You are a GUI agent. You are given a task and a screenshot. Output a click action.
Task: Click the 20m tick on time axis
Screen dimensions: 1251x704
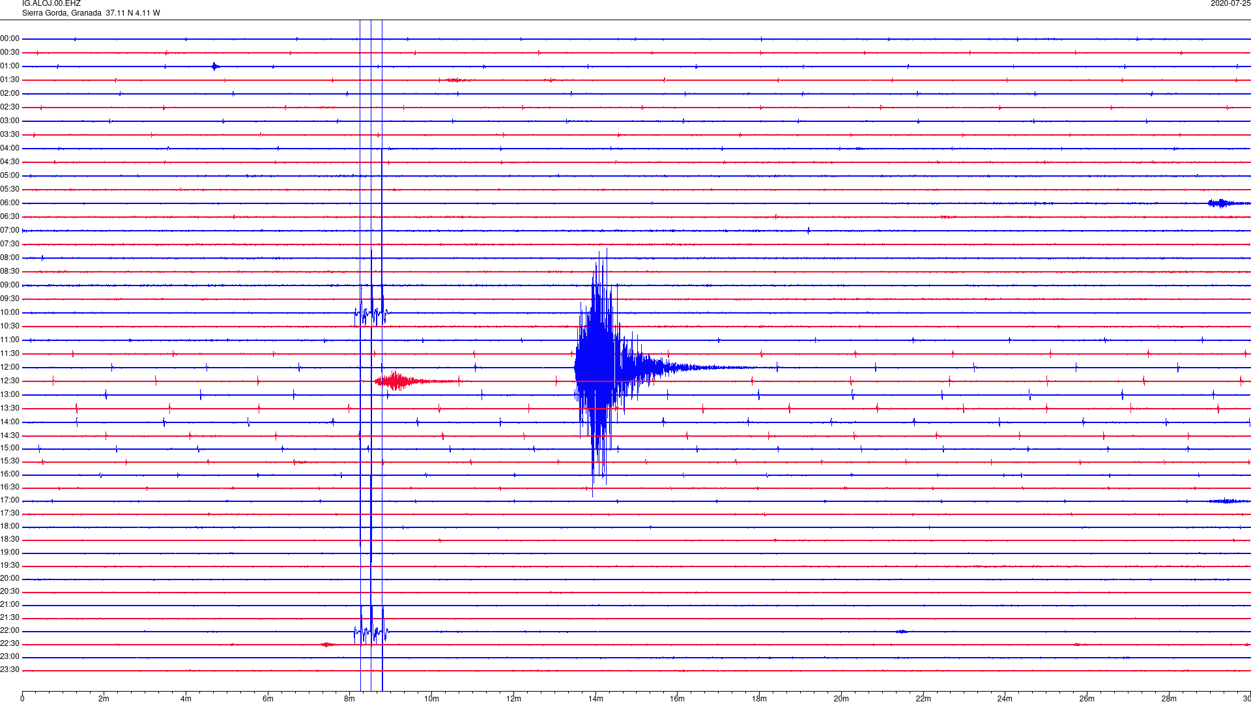click(841, 699)
